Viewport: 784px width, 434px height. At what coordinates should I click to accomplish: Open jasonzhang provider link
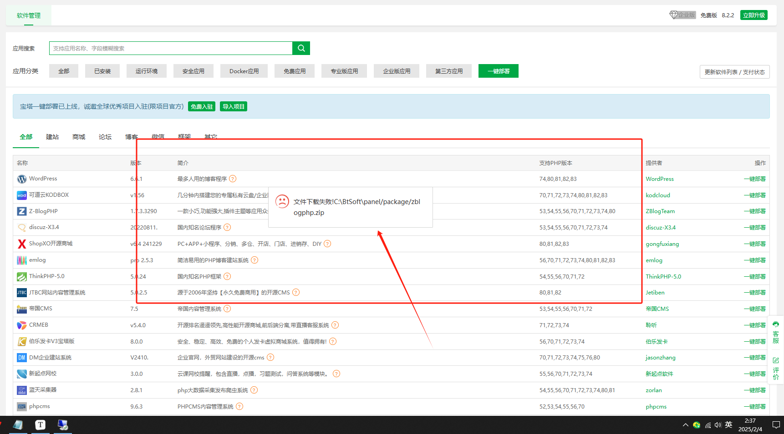coord(661,358)
